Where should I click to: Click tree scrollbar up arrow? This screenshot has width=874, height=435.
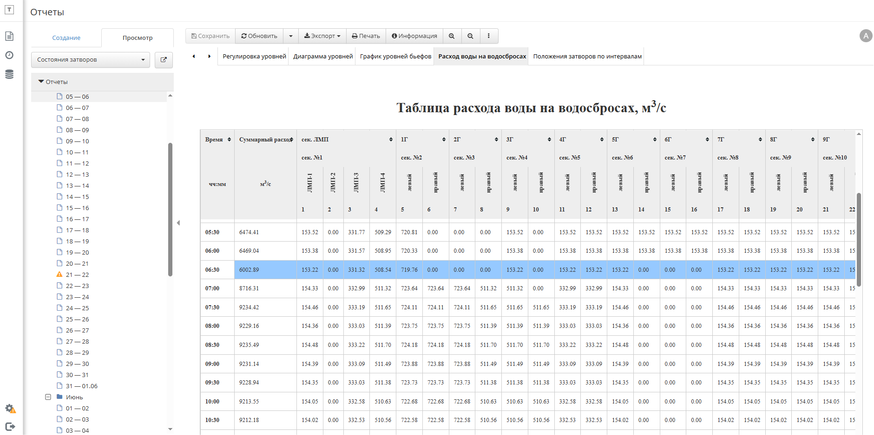170,96
